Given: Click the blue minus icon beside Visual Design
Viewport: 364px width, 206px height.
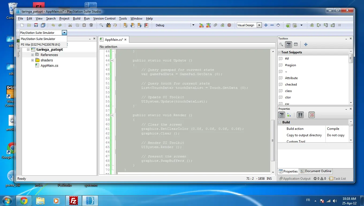Looking at the screenshot, I should click(272, 25).
